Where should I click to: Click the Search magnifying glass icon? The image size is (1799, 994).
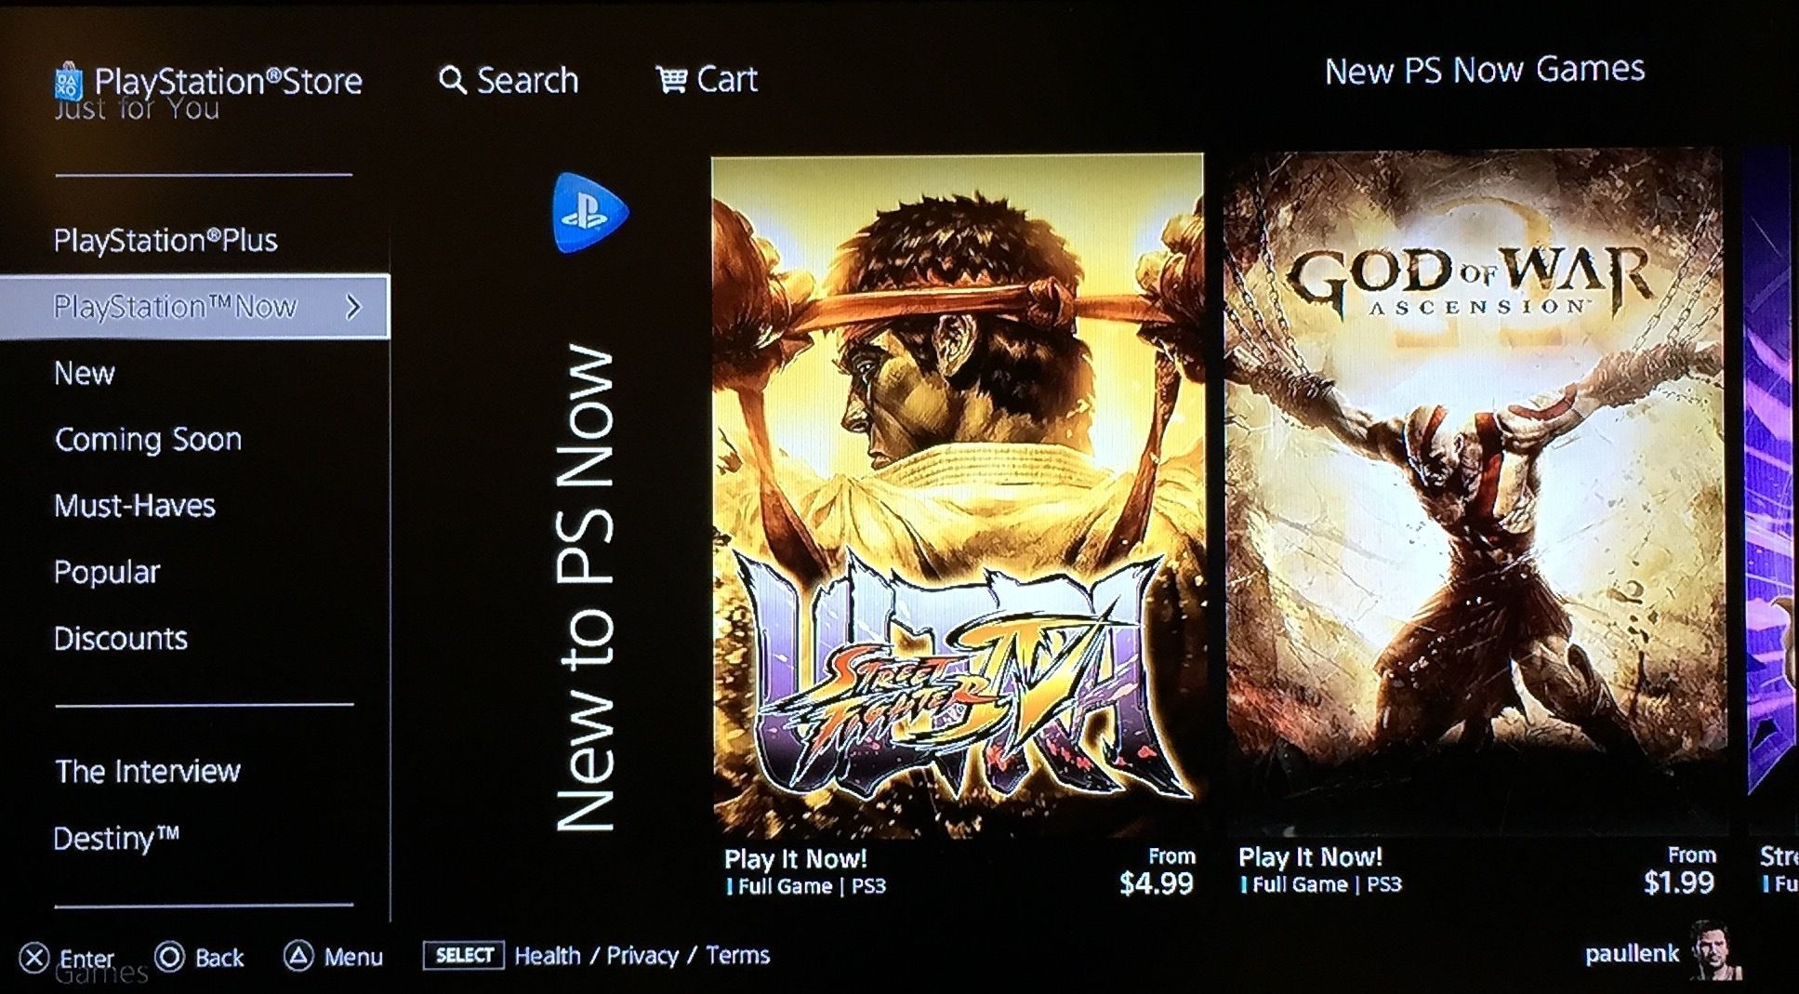click(x=452, y=80)
